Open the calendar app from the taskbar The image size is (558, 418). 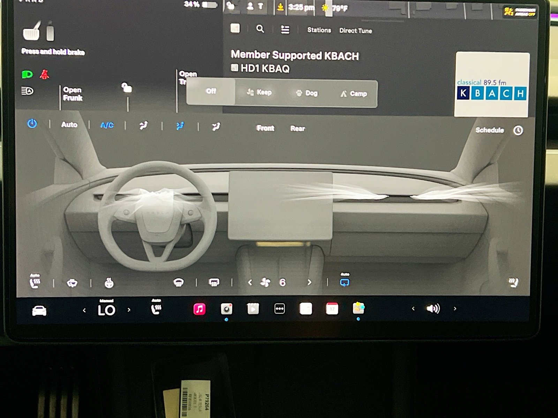click(x=332, y=308)
